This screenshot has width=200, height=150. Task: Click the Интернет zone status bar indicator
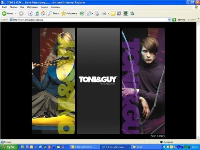[x=167, y=142]
